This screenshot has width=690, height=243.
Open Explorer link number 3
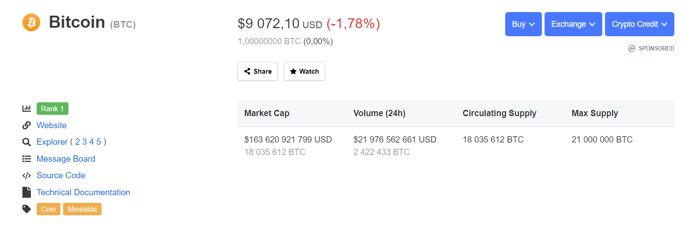85,142
